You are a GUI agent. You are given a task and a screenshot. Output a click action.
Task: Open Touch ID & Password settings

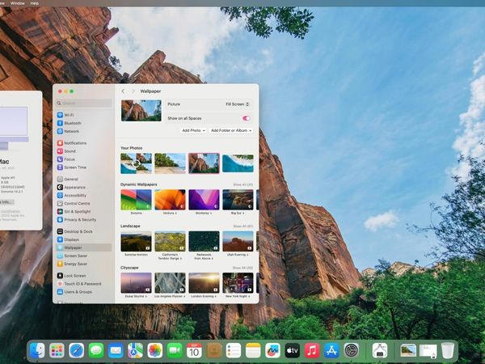coord(79,284)
